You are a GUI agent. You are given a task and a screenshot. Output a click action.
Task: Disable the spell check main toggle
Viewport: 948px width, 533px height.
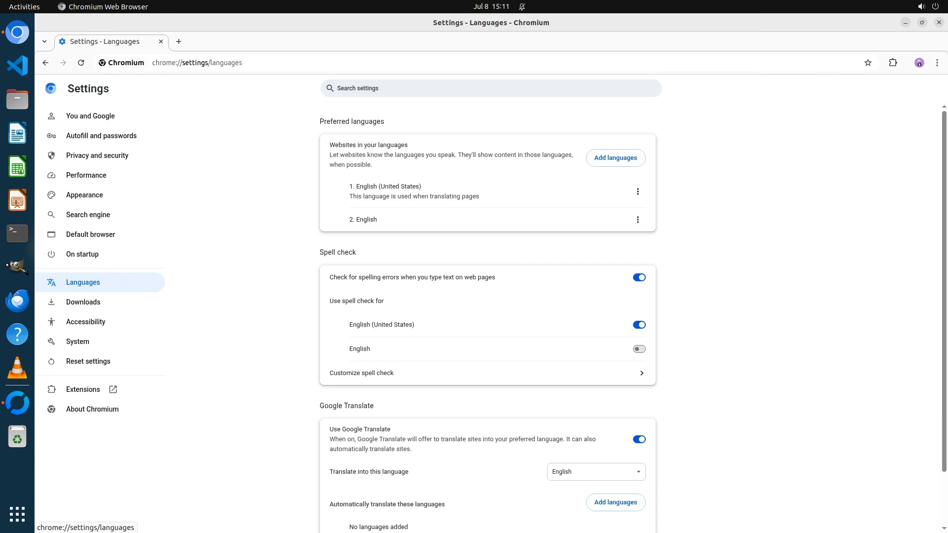pos(639,277)
